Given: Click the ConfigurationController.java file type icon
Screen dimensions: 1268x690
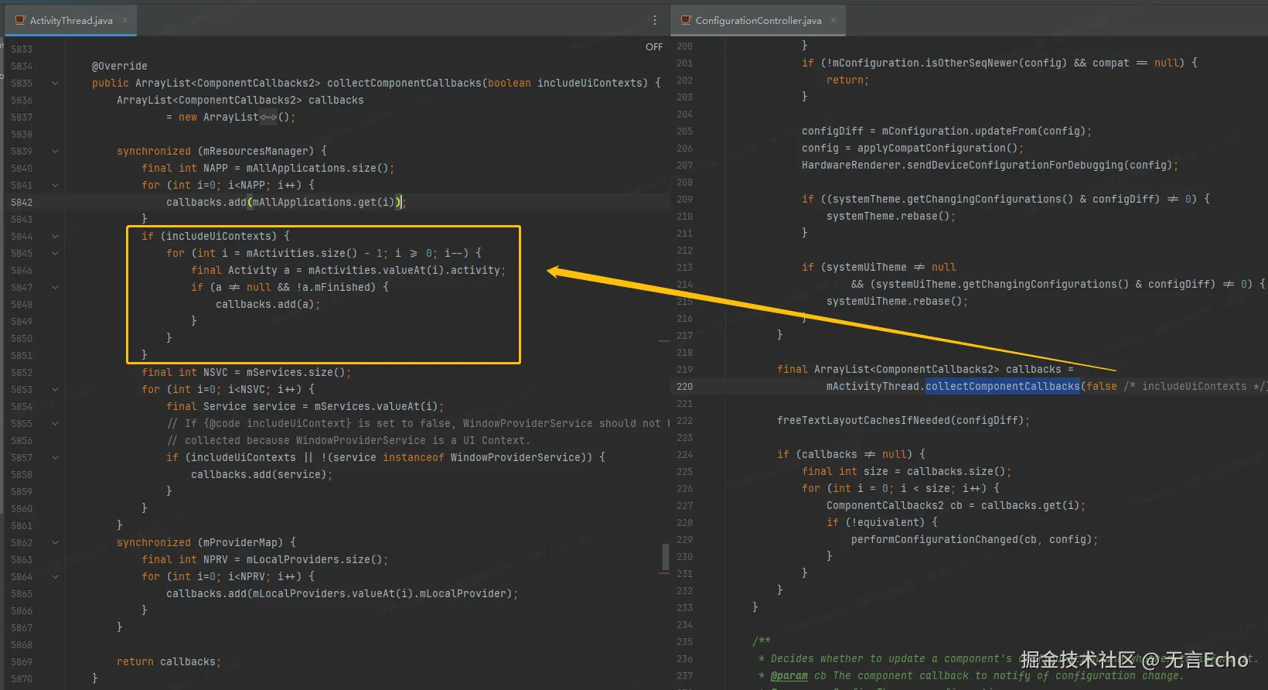Looking at the screenshot, I should 686,21.
